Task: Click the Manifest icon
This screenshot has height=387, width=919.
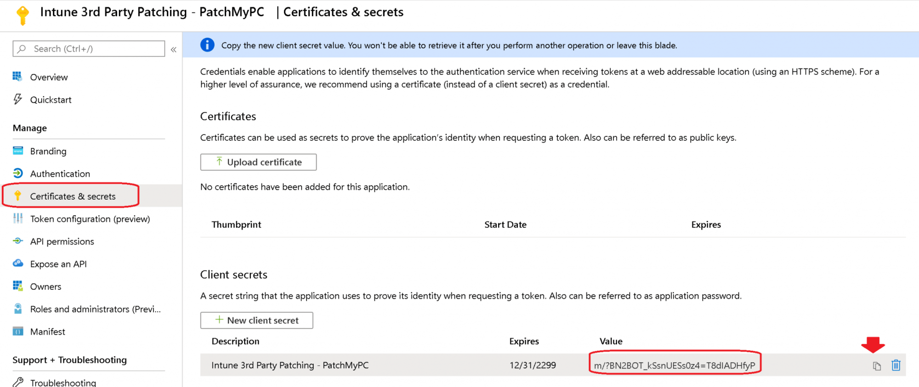Action: click(18, 331)
